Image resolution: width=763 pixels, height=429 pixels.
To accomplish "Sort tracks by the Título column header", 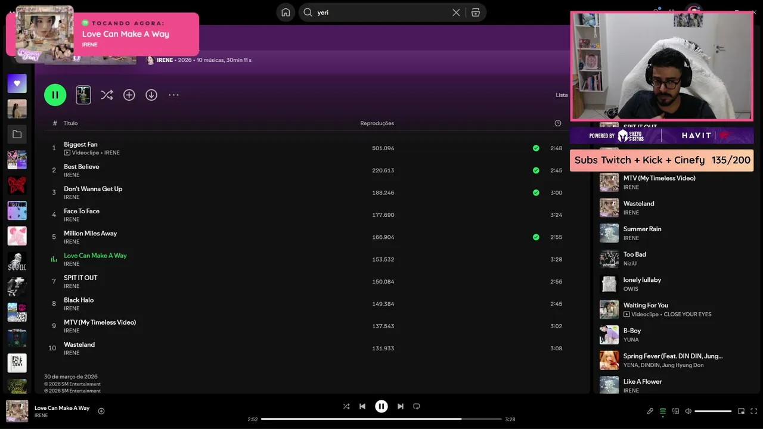I will pos(71,123).
